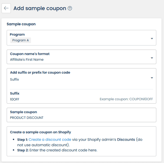Open the "Create a discount code" link
The image size is (164, 163).
pyautogui.click(x=50, y=139)
